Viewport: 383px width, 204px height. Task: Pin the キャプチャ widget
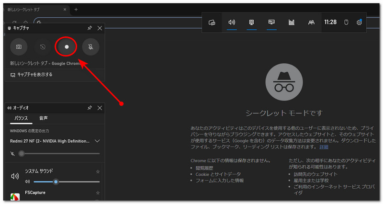click(x=90, y=28)
